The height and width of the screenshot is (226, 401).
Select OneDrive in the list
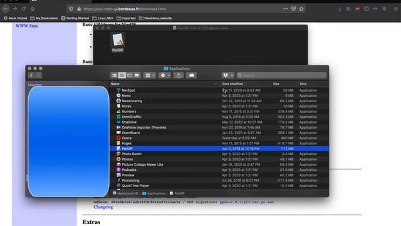219,122
